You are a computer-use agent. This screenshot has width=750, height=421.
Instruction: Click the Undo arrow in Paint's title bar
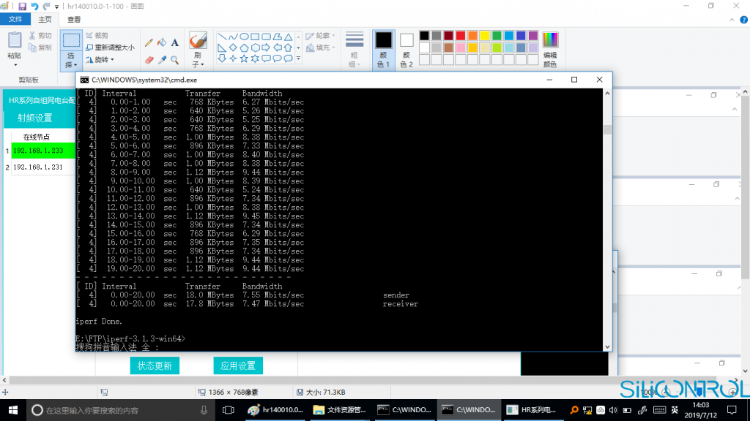(34, 6)
